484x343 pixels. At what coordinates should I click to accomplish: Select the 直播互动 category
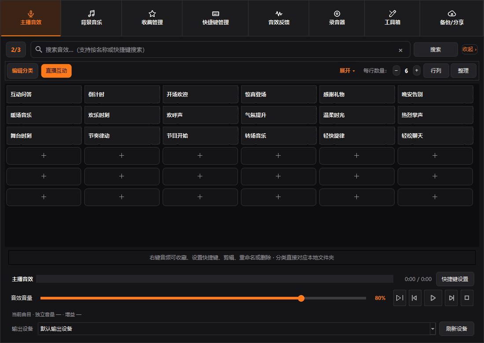[x=56, y=71]
